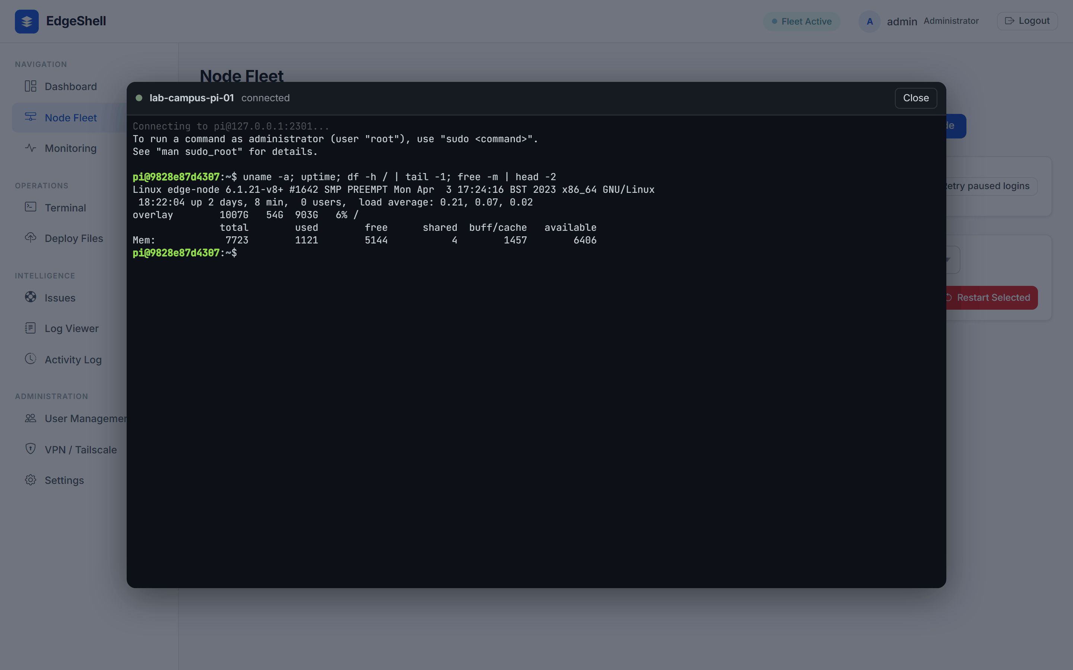The width and height of the screenshot is (1073, 670).
Task: Click the 'Linux edge-node' kernel output line
Action: click(x=393, y=189)
